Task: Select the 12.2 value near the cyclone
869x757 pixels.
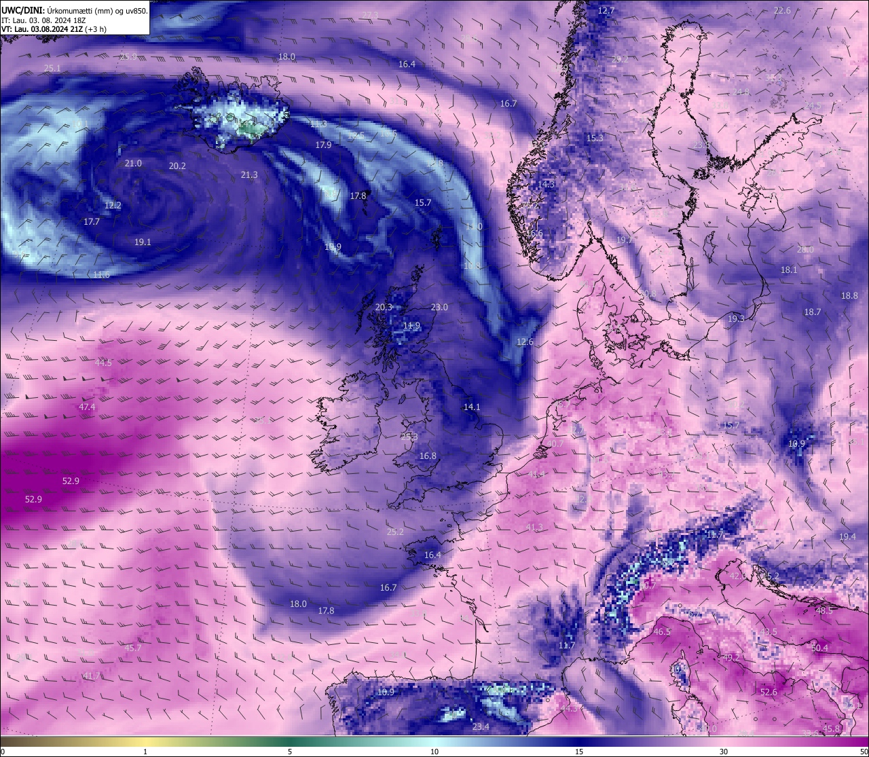Action: click(113, 205)
